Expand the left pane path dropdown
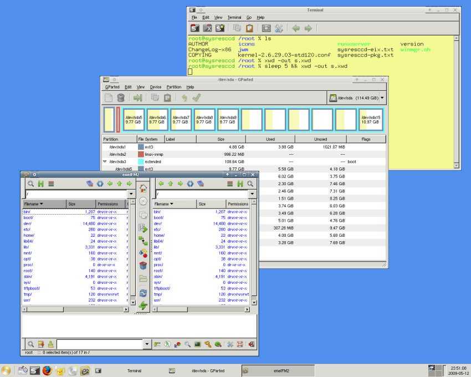This screenshot has width=471, height=377. [131, 194]
